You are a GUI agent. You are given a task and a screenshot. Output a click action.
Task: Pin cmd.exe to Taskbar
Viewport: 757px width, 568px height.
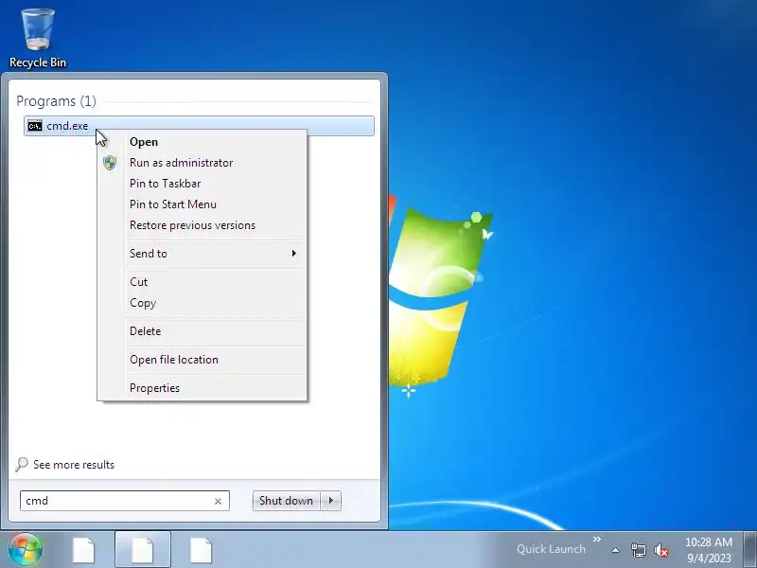click(x=165, y=184)
